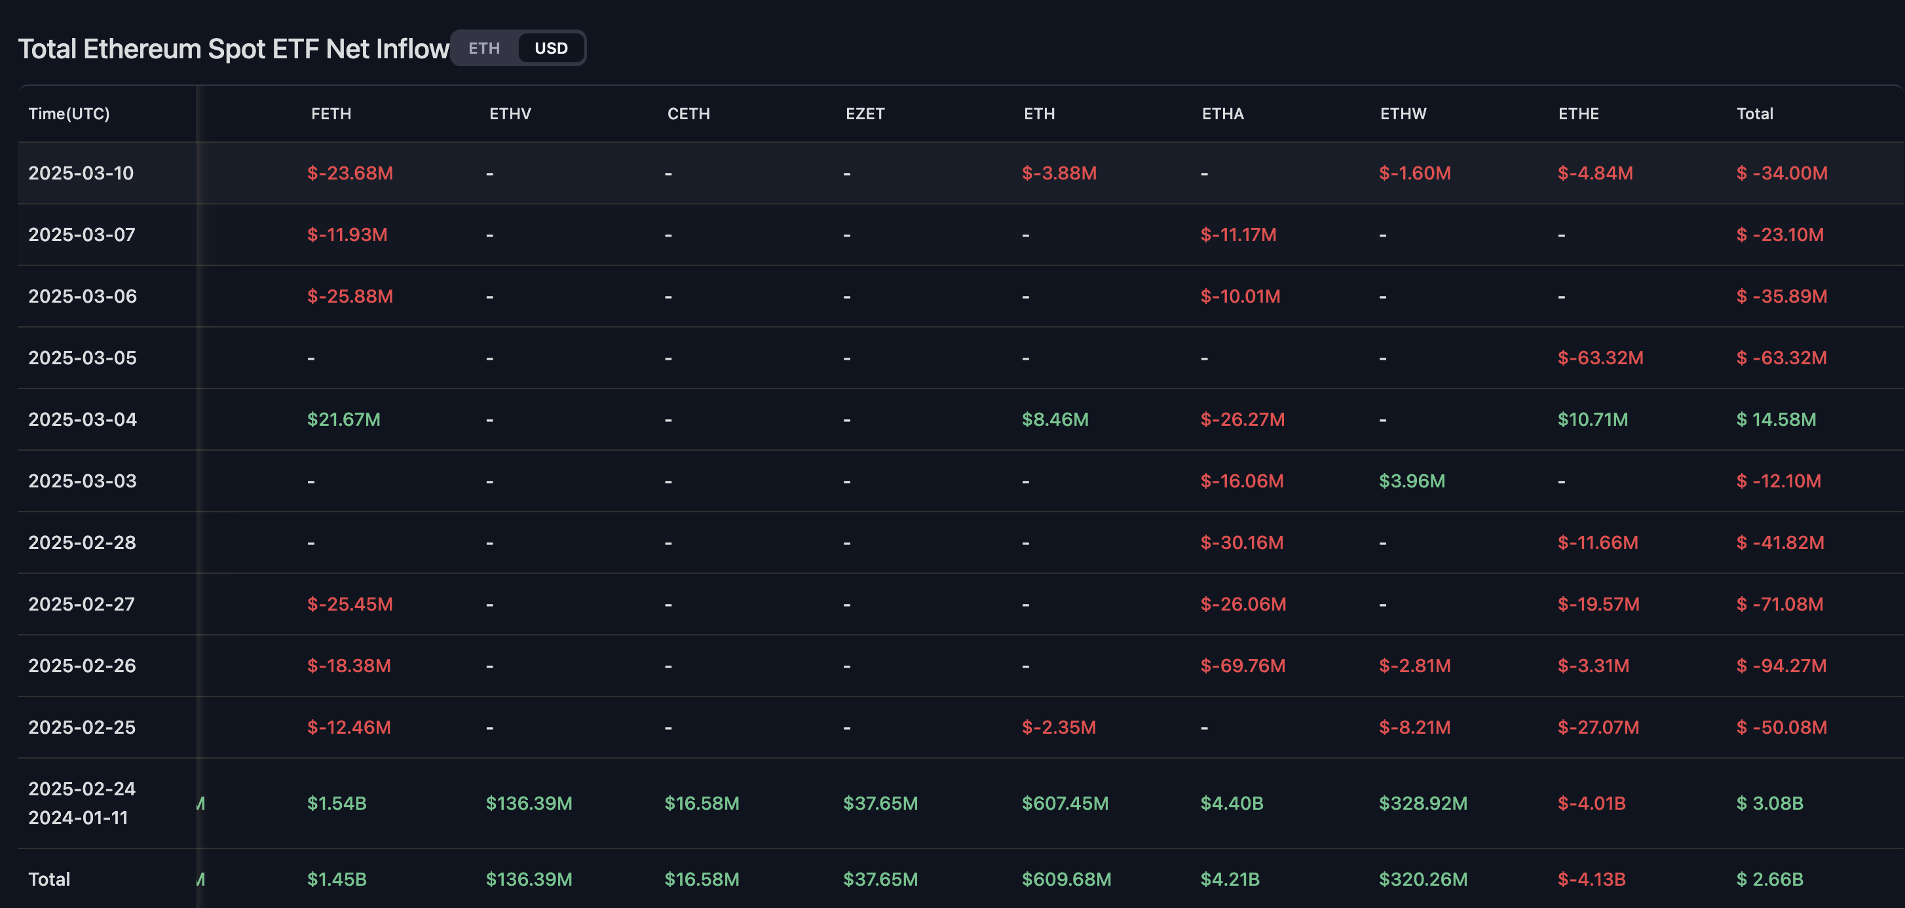Click the $-25.45M FETH value
The width and height of the screenshot is (1905, 908).
(x=350, y=604)
